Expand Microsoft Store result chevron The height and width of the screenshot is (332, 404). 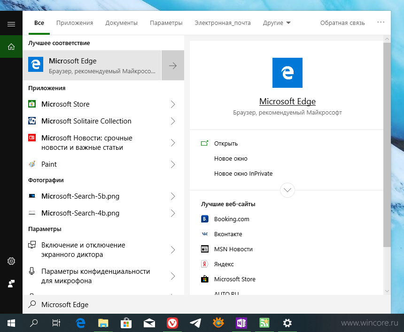click(x=173, y=104)
